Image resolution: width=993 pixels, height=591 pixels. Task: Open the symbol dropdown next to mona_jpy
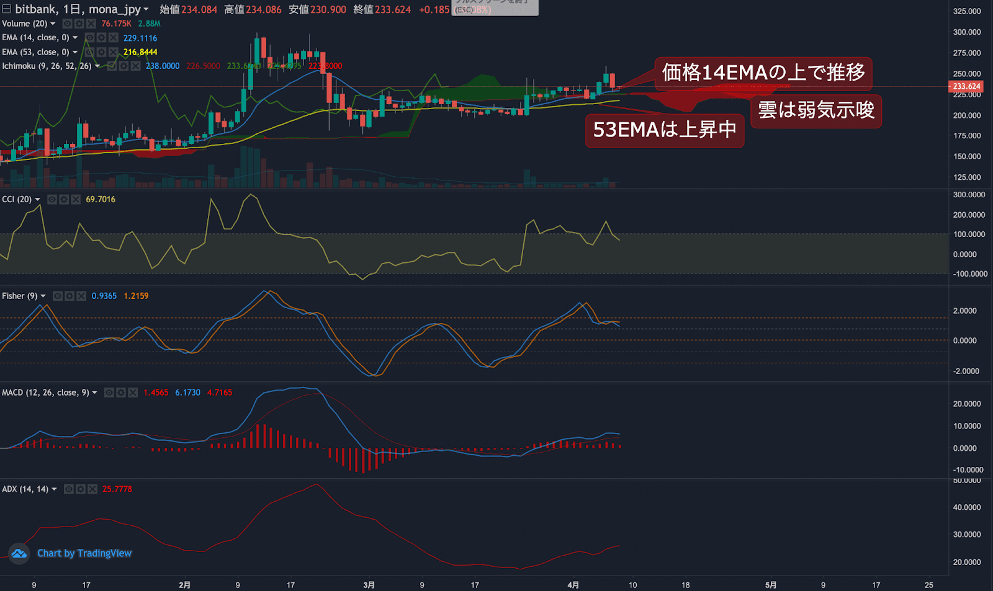point(146,9)
